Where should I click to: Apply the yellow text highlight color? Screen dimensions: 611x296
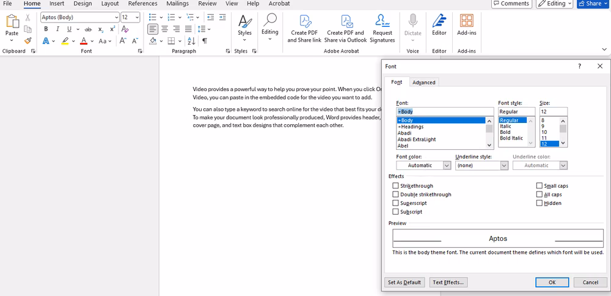(65, 41)
